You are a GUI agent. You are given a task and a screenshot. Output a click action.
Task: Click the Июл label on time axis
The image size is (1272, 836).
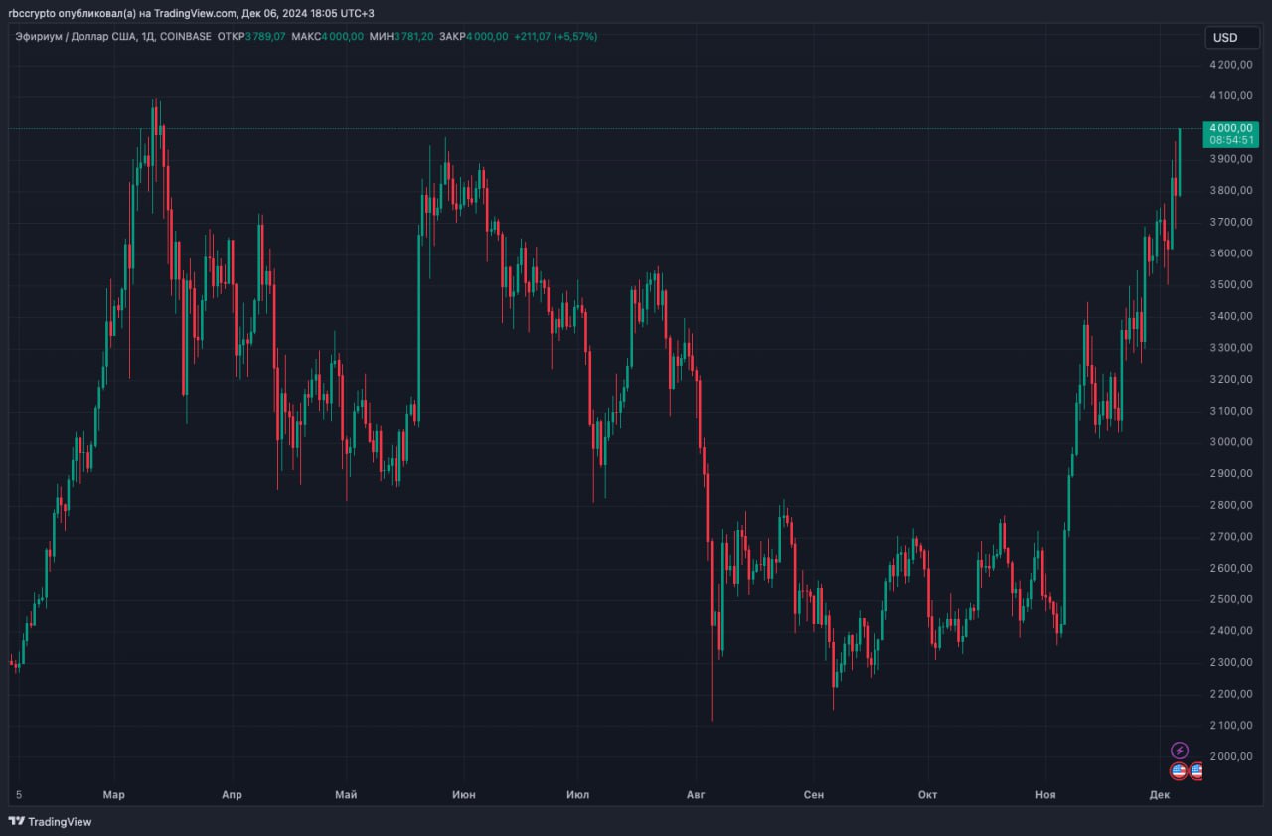coord(577,794)
